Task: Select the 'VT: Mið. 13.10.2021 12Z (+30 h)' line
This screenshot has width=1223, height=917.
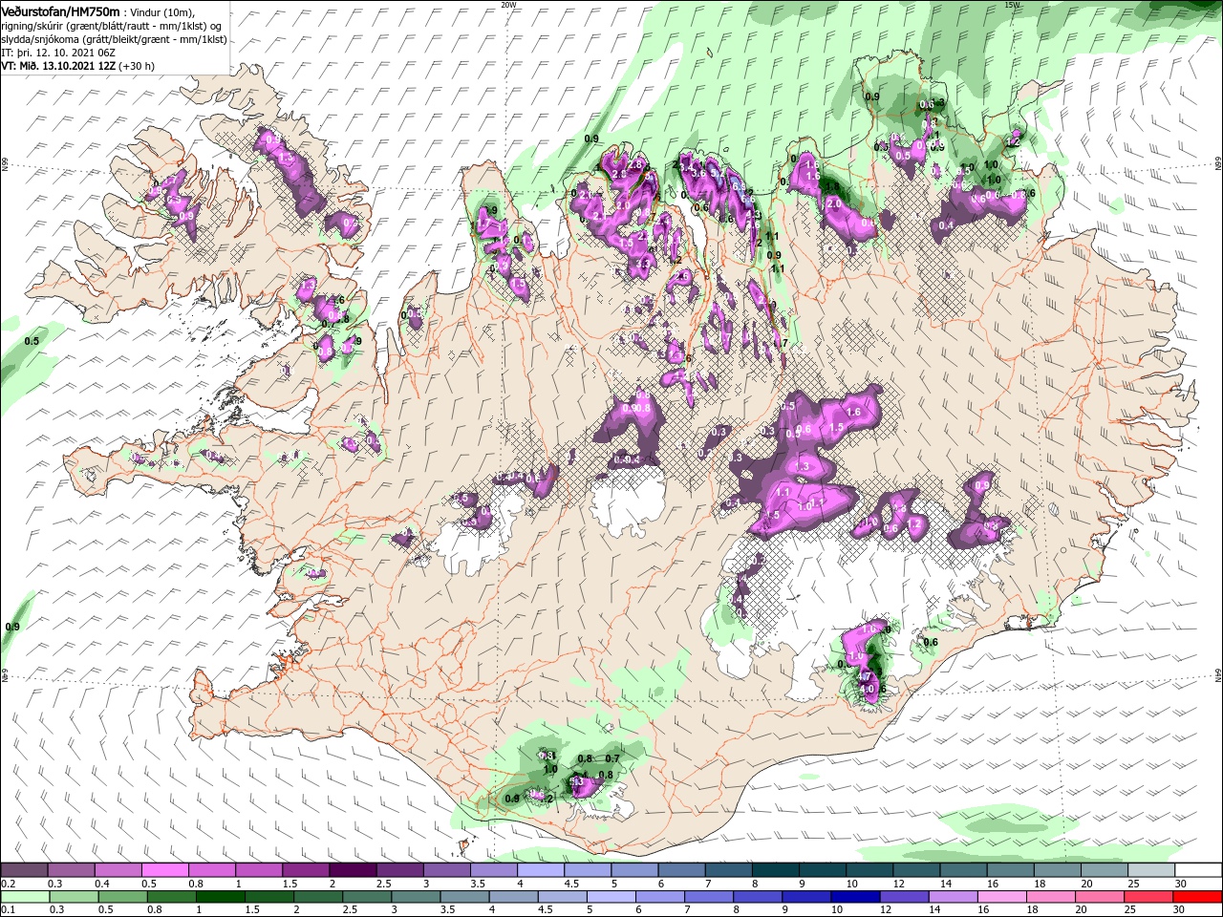Action: tap(77, 66)
